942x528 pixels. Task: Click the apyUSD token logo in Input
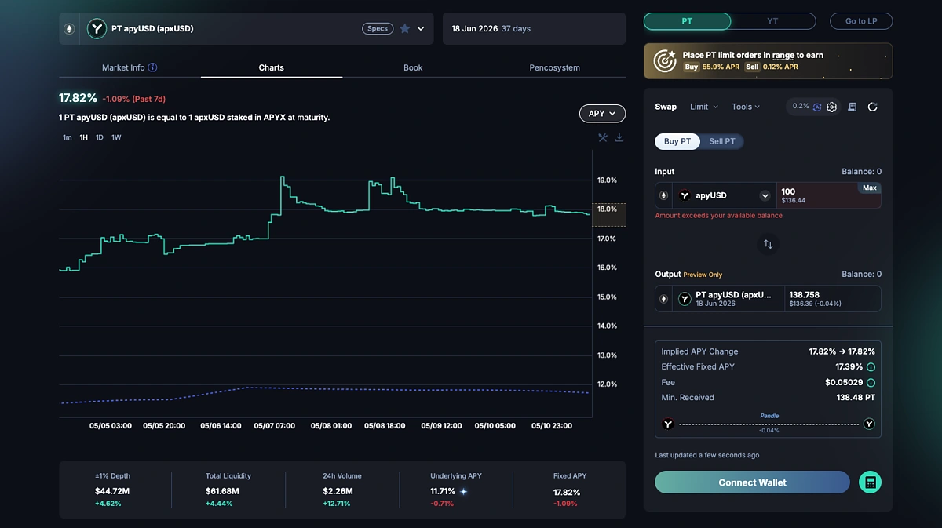(685, 195)
